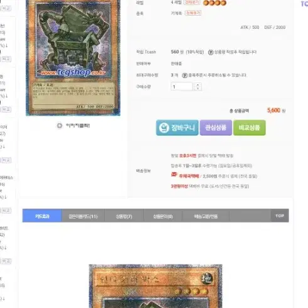This screenshot has height=308, width=308.
Task: Open the 상품평(7) reviews tab
Action: click(124, 216)
